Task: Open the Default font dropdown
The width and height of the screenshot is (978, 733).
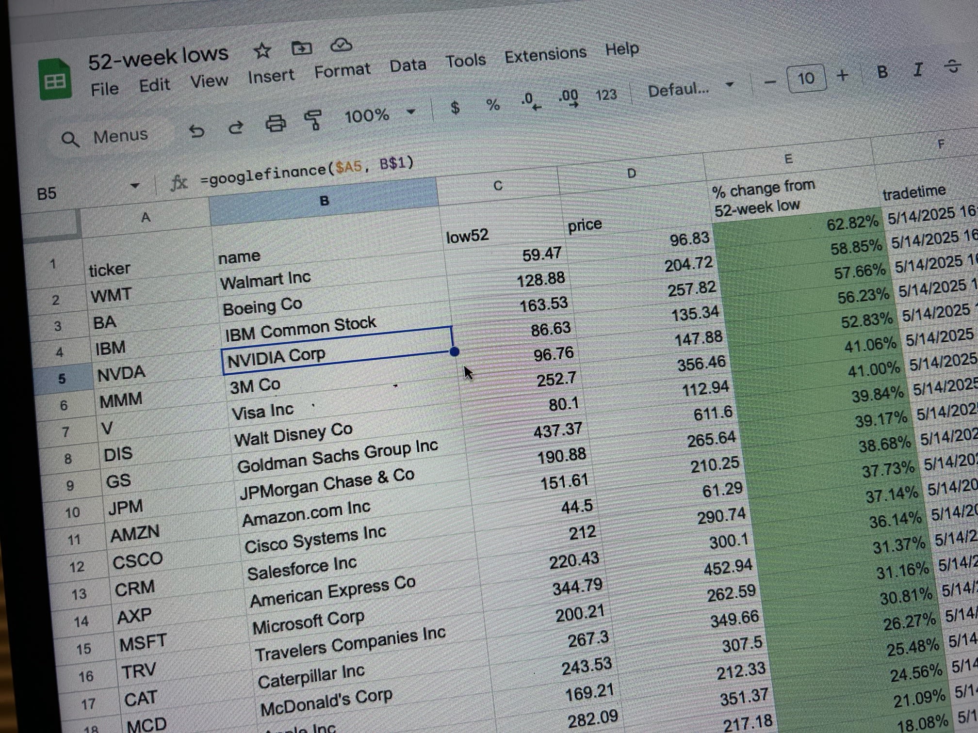Action: [x=689, y=89]
